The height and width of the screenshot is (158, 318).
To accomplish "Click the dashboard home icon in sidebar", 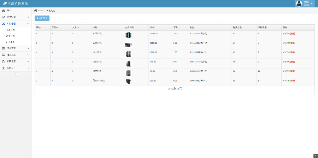I will [x=4, y=11].
